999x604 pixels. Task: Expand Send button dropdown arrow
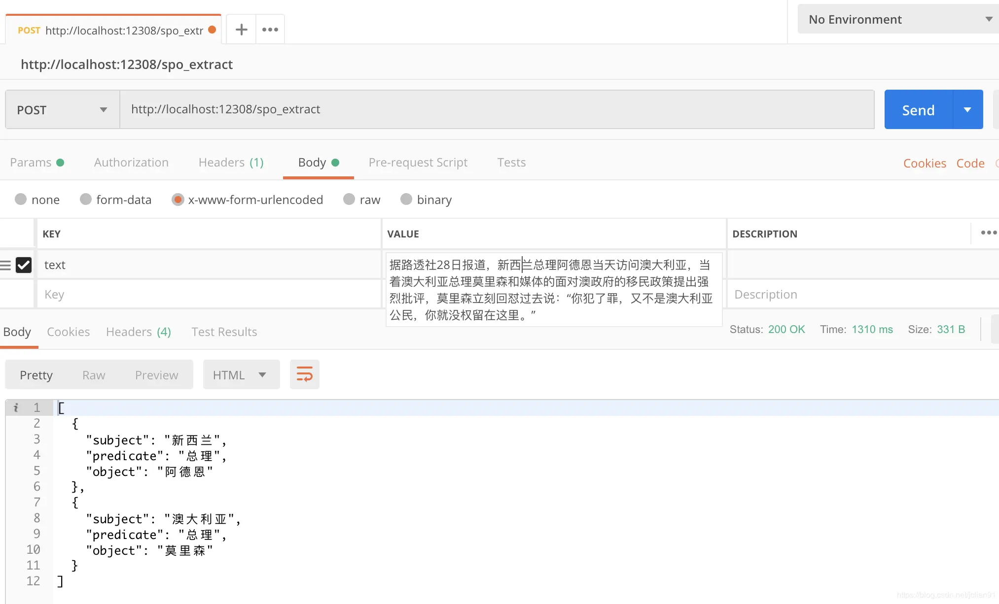967,110
